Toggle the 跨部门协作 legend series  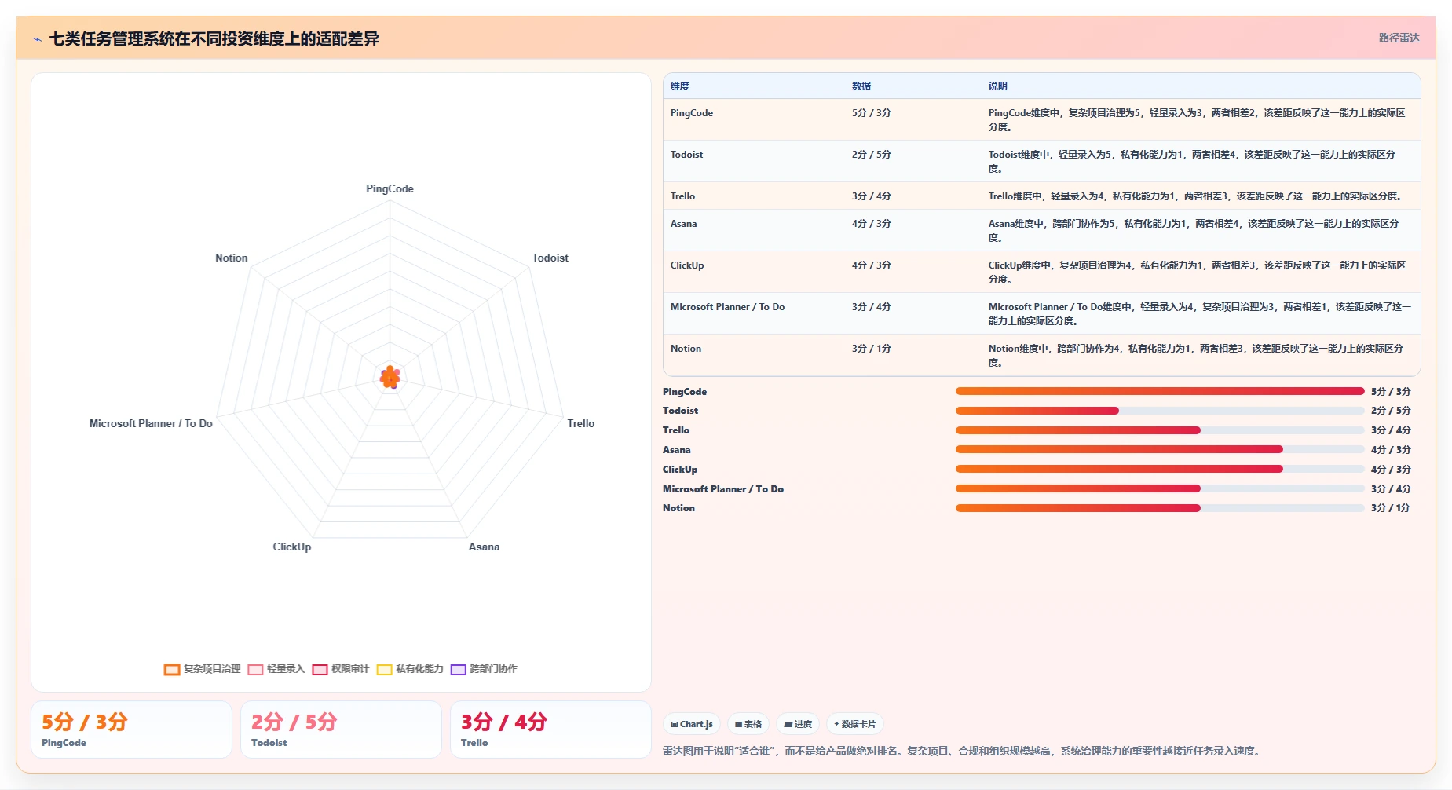tap(484, 669)
